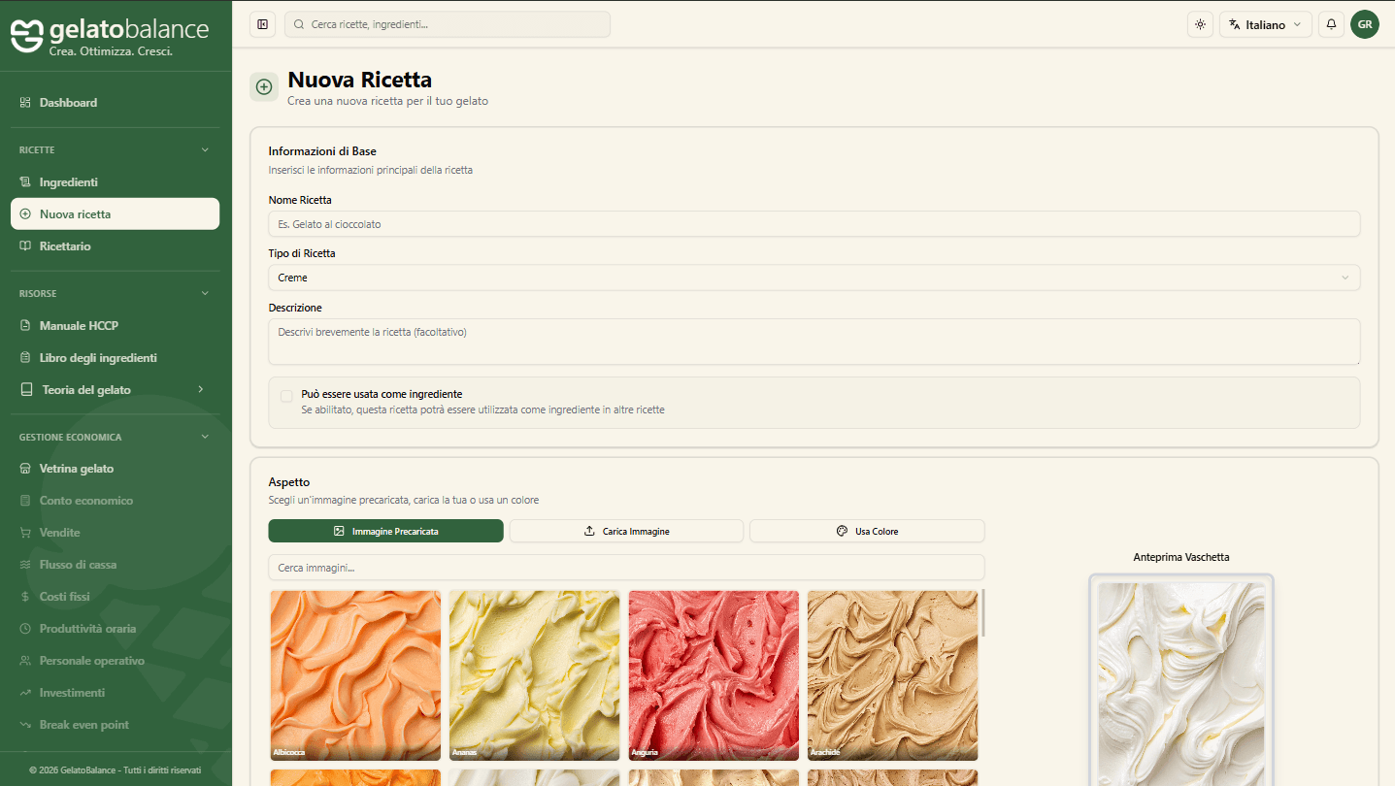Collapse the sidebar with the panel icon
The image size is (1395, 786).
(x=262, y=24)
